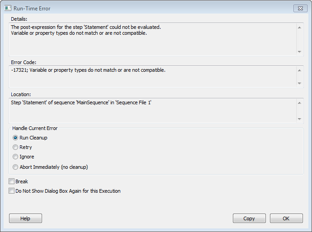The width and height of the screenshot is (312, 232).
Task: Click the Location text field
Action: pyautogui.click(x=152, y=110)
